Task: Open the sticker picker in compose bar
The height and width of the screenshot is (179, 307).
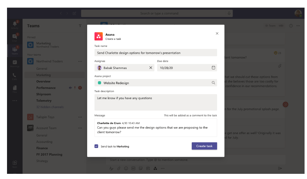Action: [x=141, y=168]
